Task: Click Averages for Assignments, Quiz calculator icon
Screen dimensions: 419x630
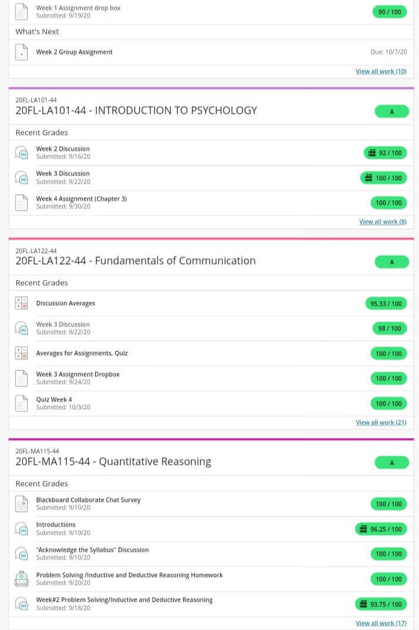Action: point(22,353)
